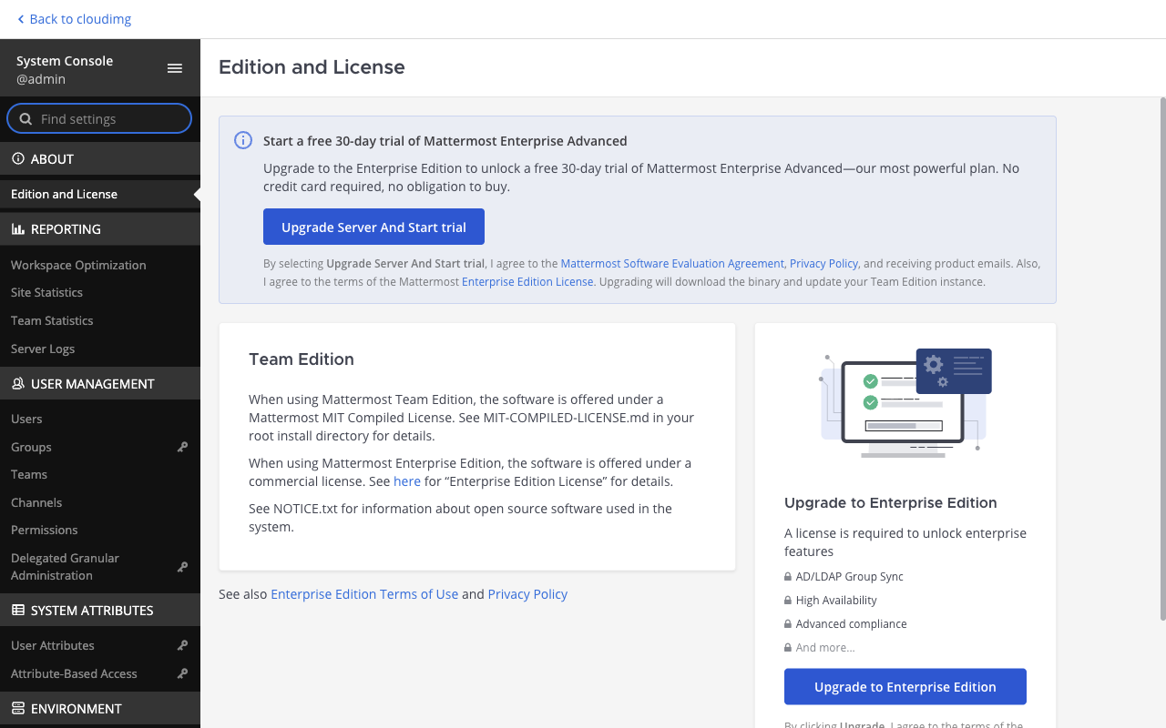Open Enterprise Edition Terms of Use link
Viewport: 1166px width, 728px height.
(x=364, y=594)
